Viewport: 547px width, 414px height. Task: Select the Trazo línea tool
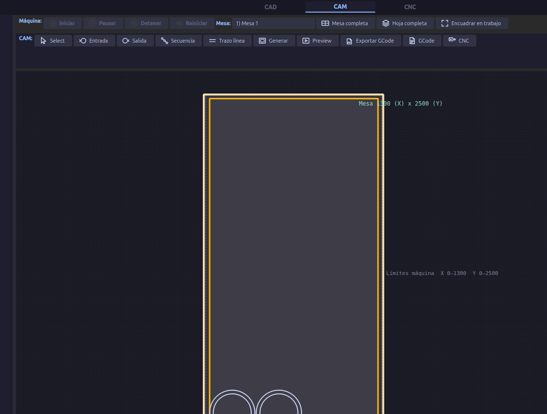coord(228,41)
